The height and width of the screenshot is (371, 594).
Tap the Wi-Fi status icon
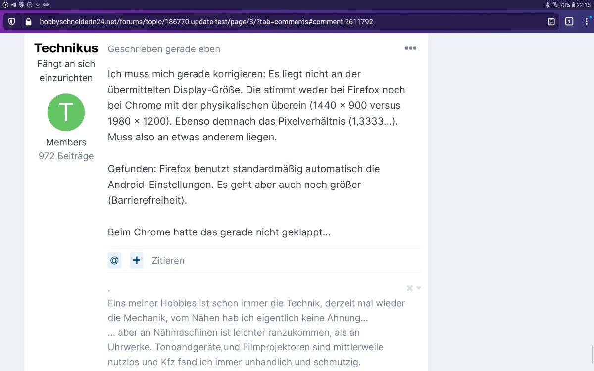coord(555,5)
